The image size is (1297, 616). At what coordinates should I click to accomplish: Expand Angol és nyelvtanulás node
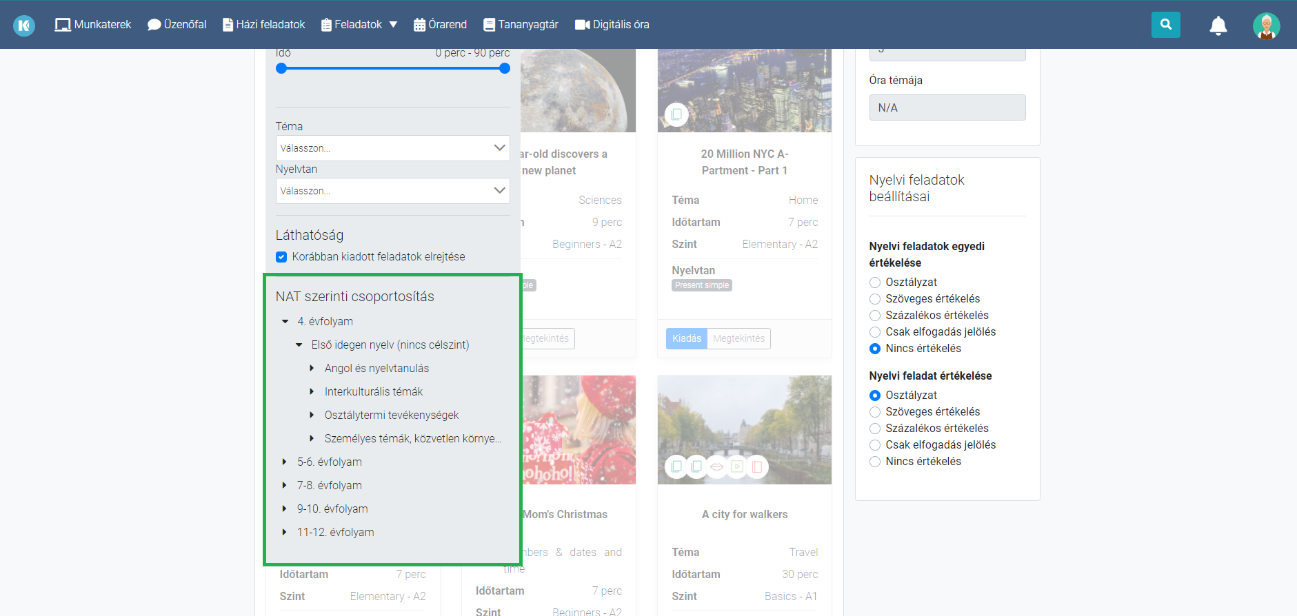pos(312,369)
